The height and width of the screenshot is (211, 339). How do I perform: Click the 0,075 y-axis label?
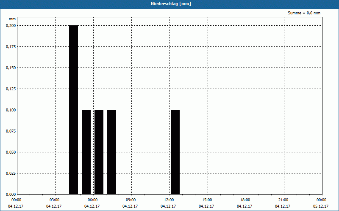(11, 131)
